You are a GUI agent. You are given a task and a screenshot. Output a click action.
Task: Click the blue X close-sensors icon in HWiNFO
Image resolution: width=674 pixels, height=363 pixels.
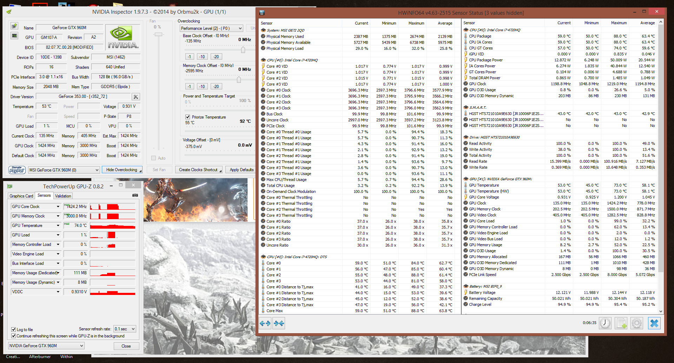coord(654,323)
